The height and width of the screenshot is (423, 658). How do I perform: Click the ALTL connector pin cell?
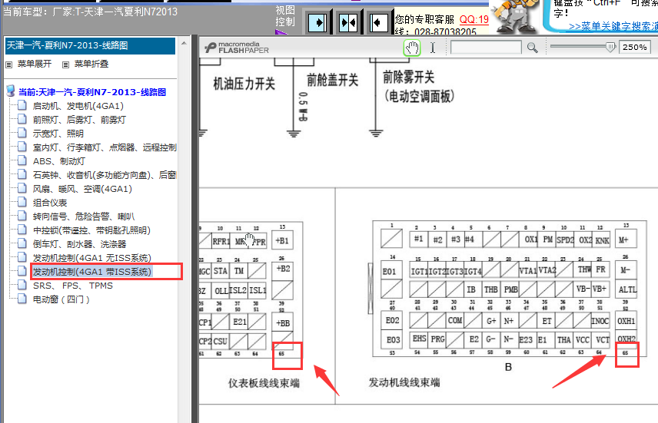click(626, 289)
